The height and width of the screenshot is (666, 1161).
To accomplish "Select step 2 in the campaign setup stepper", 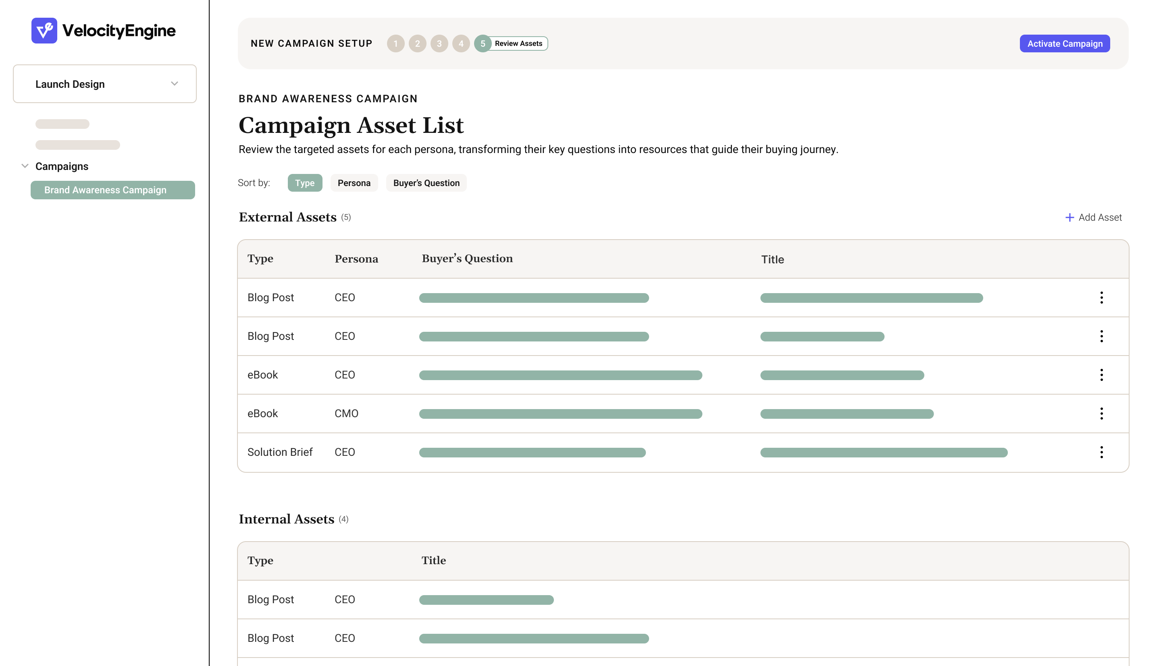I will point(418,43).
